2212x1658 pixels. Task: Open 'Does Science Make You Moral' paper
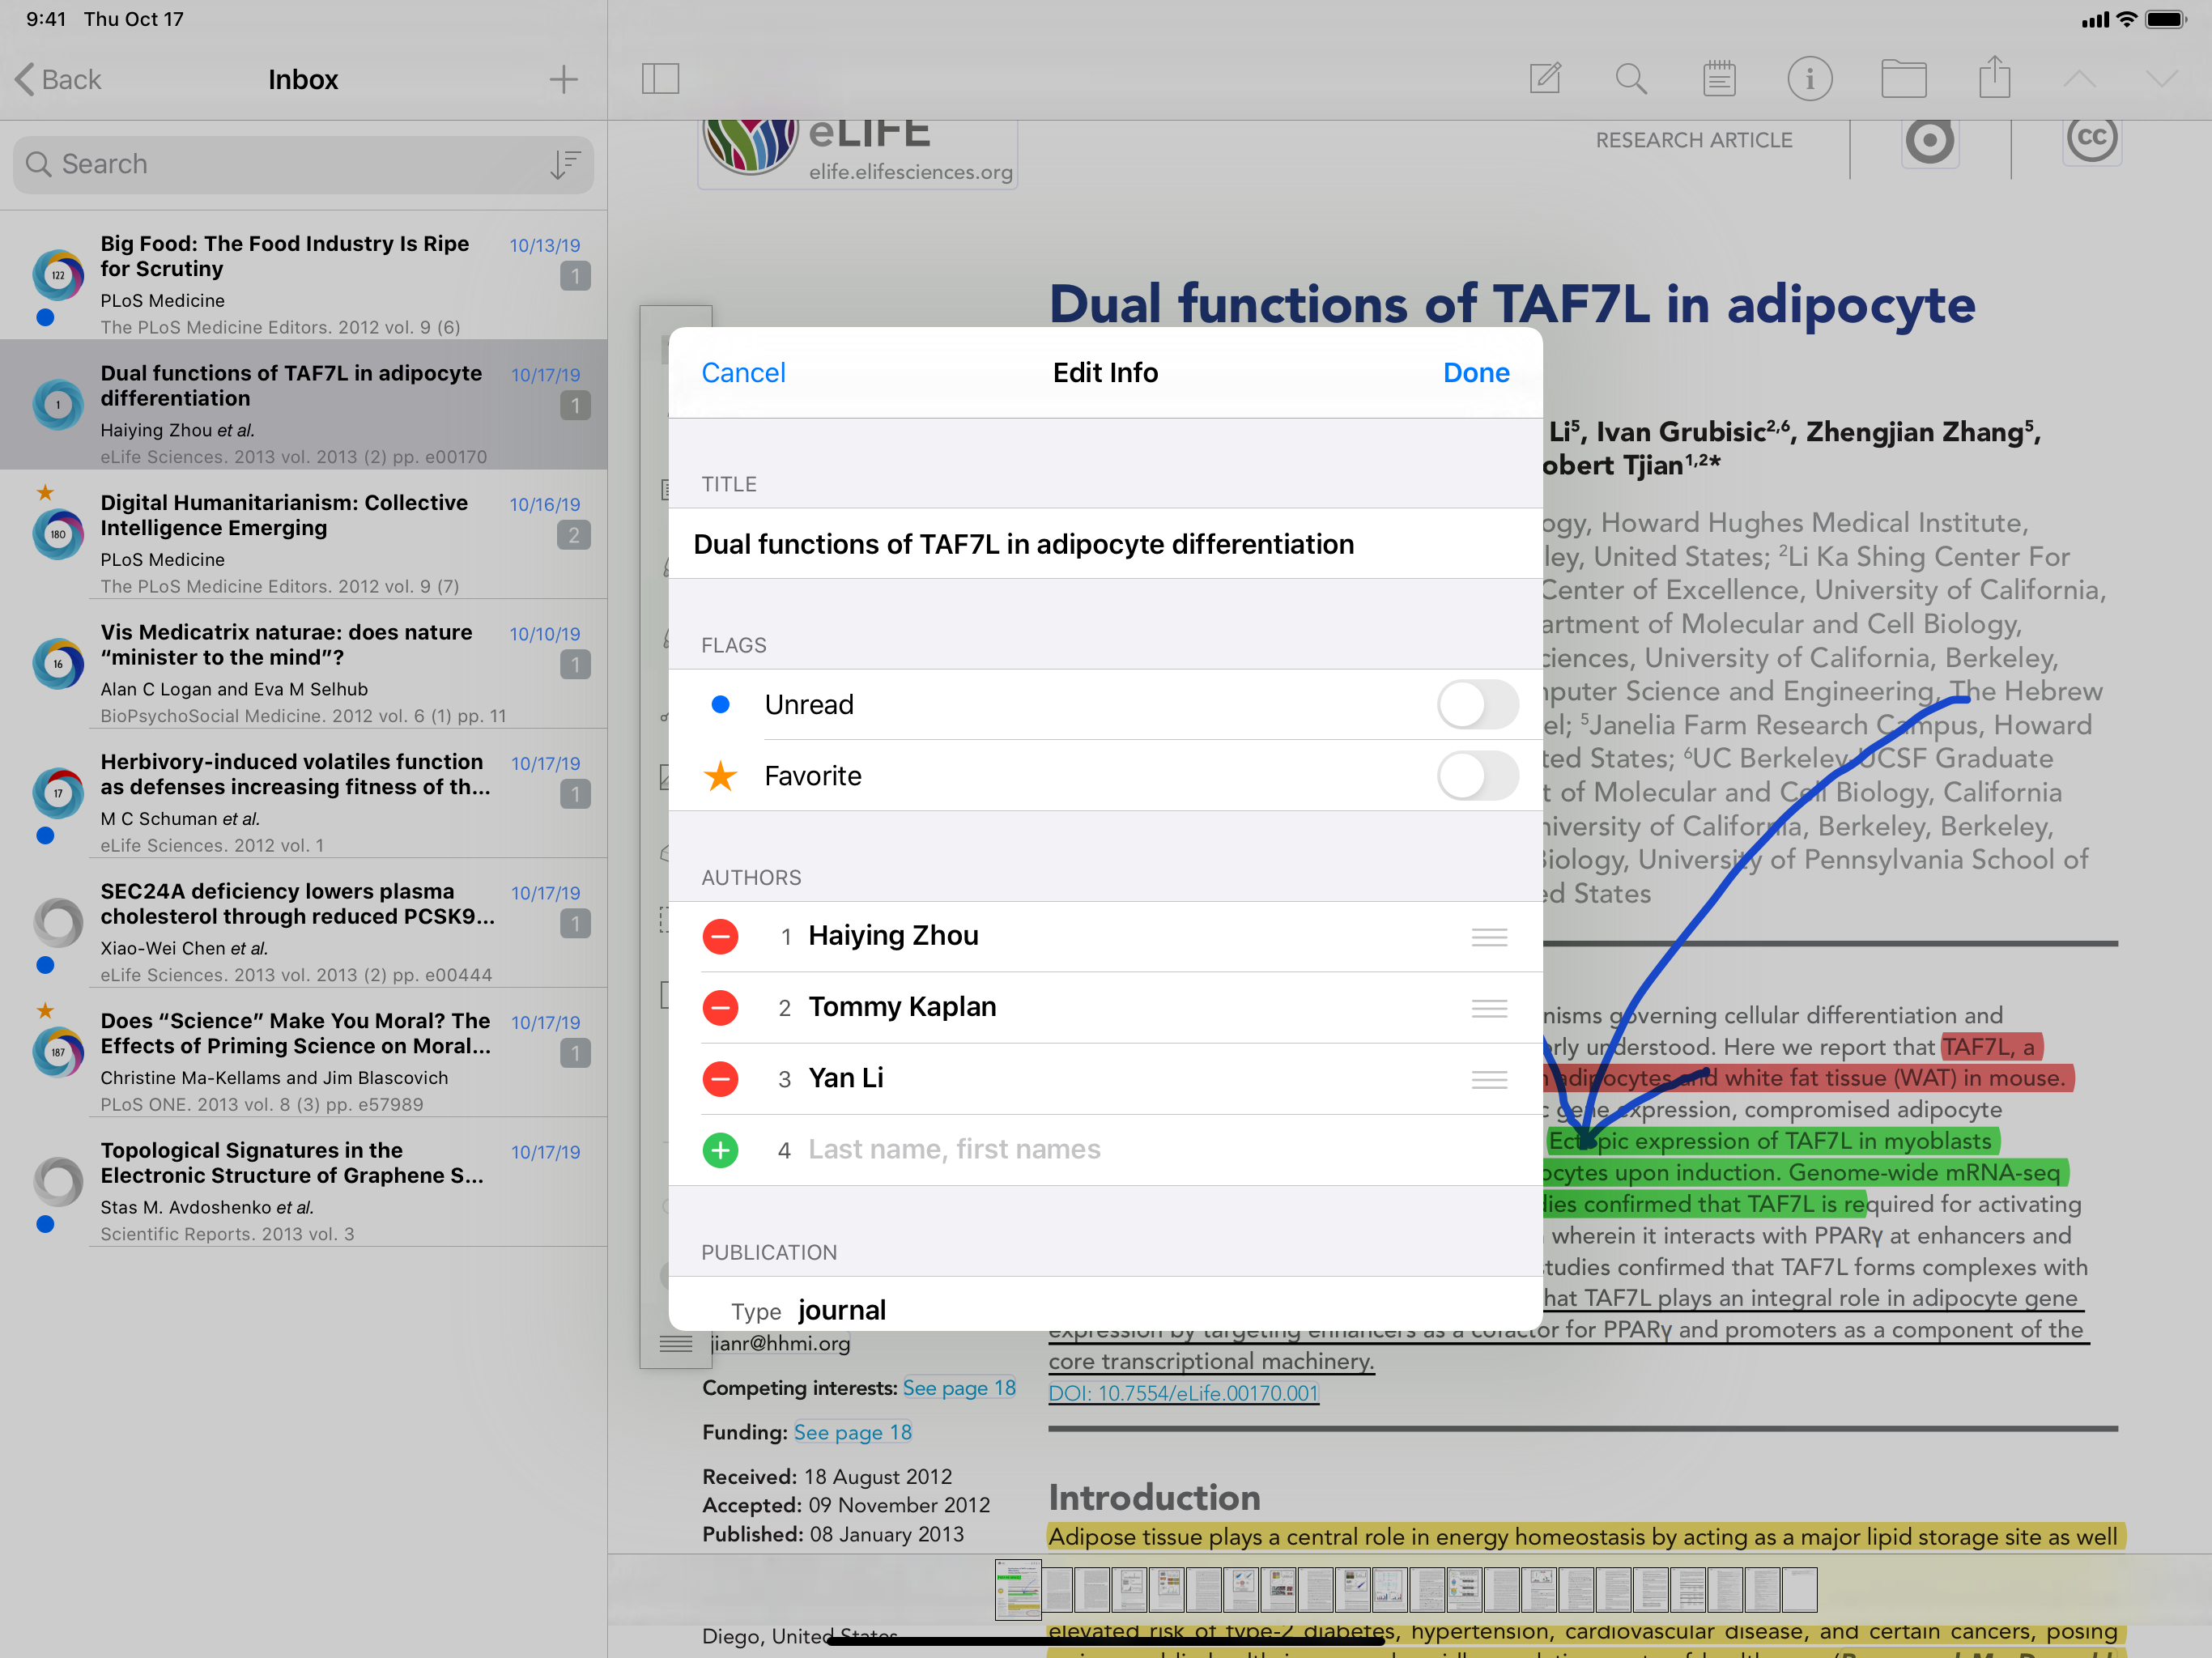(x=303, y=1052)
